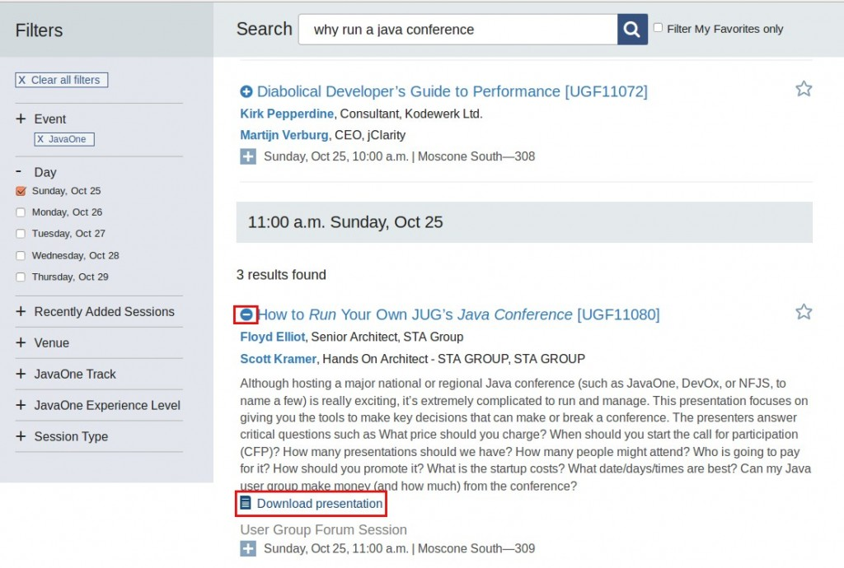Click the magnifier search button
The height and width of the screenshot is (568, 844).
[x=632, y=29]
